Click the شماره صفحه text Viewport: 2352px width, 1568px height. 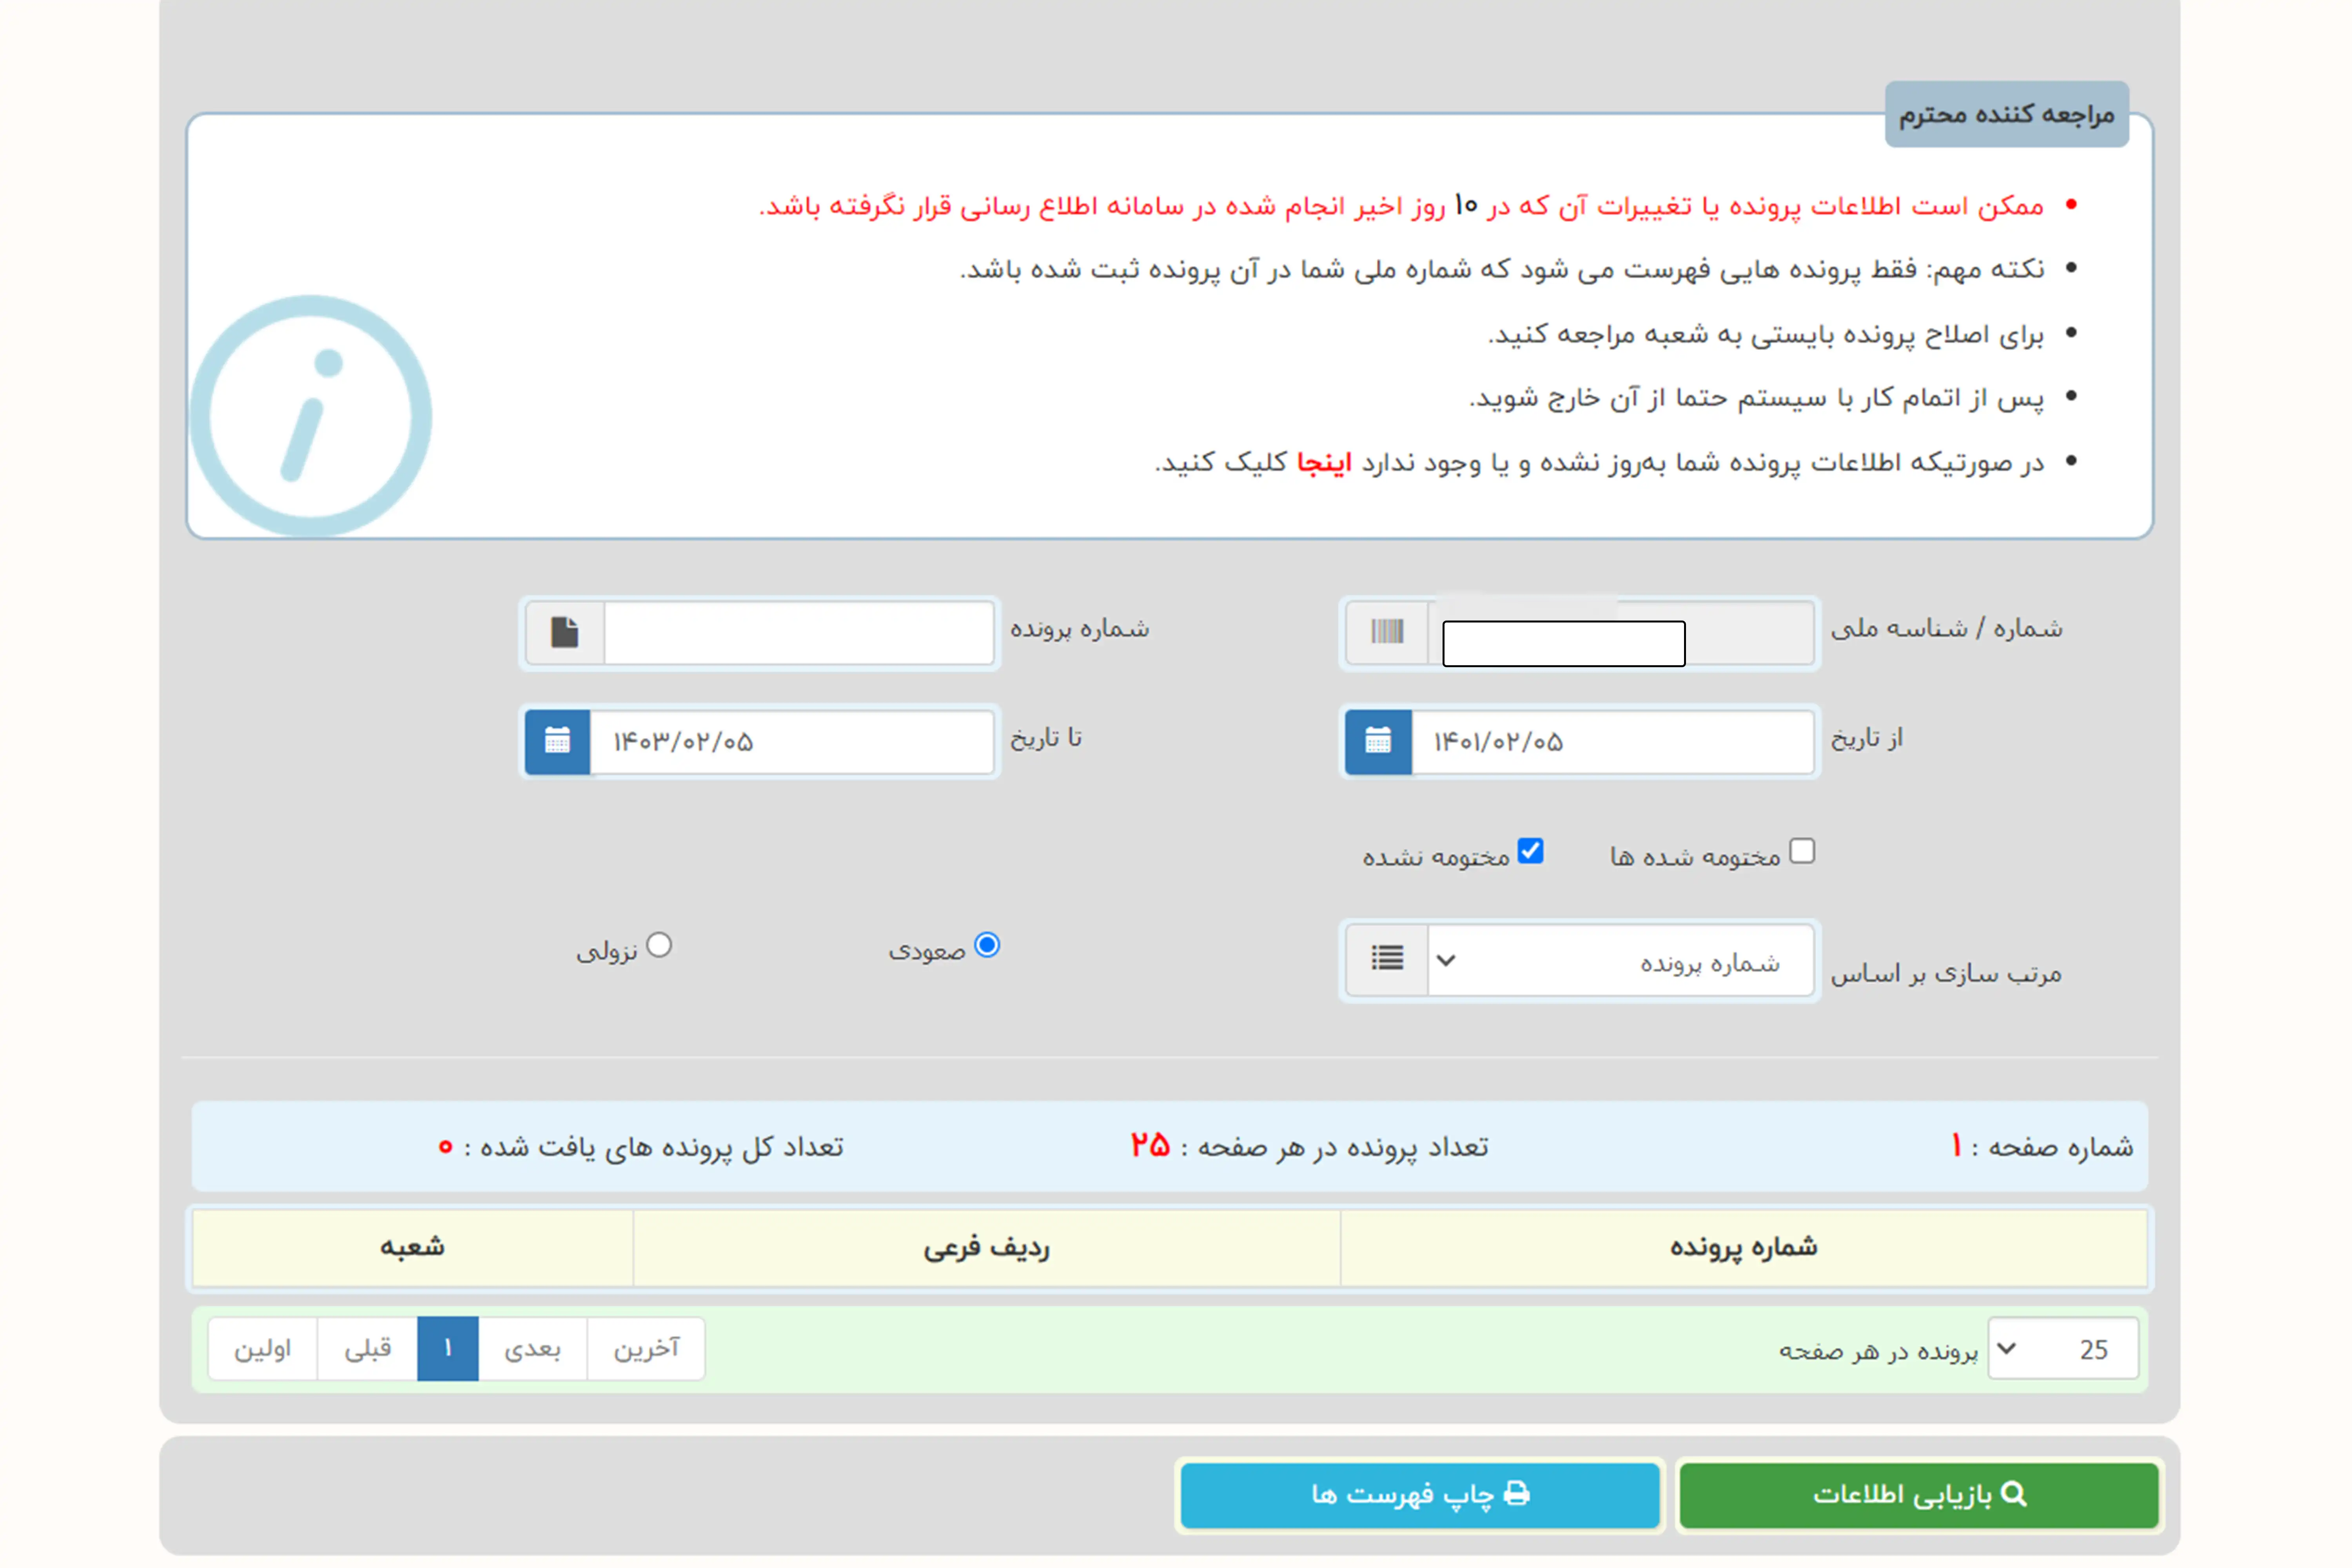click(x=2041, y=1147)
